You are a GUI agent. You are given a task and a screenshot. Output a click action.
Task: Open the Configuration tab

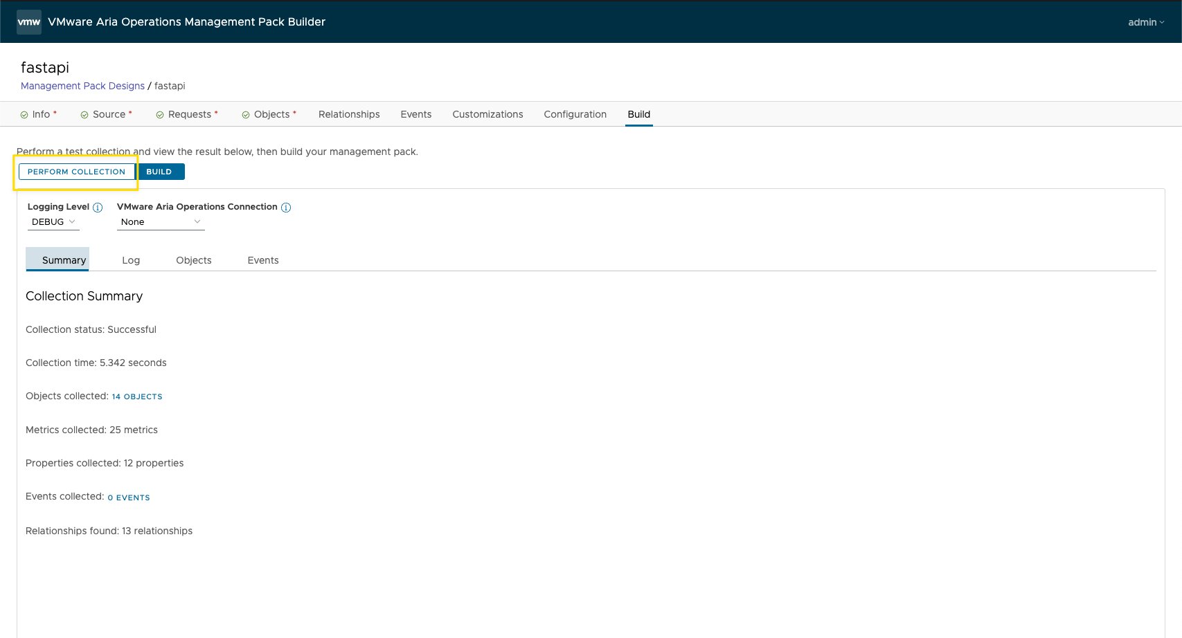click(x=575, y=114)
